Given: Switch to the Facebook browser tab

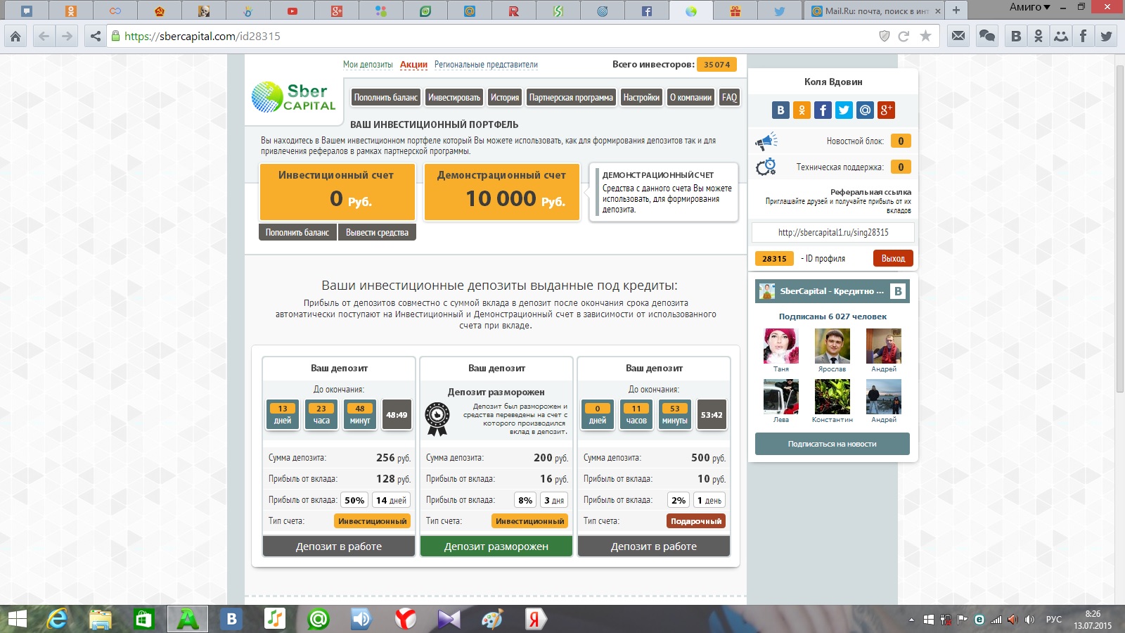Looking at the screenshot, I should click(x=646, y=11).
